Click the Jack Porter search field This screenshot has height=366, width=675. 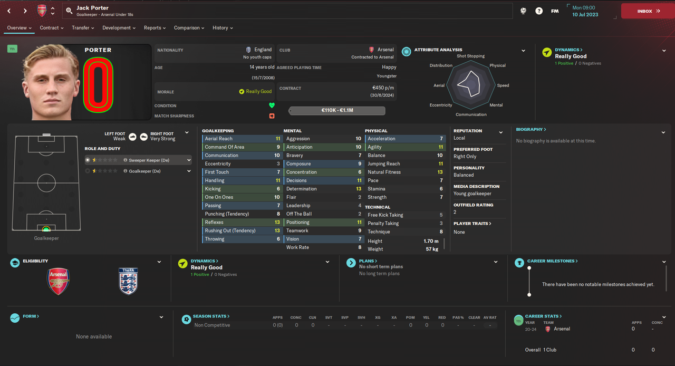point(287,11)
